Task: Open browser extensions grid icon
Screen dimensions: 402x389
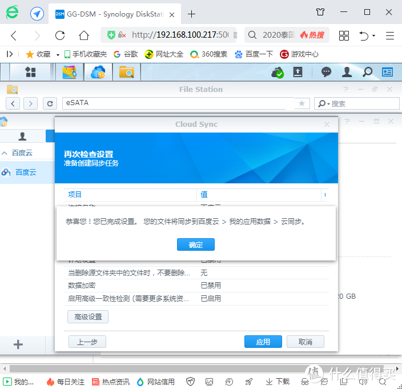Action: tap(344, 35)
